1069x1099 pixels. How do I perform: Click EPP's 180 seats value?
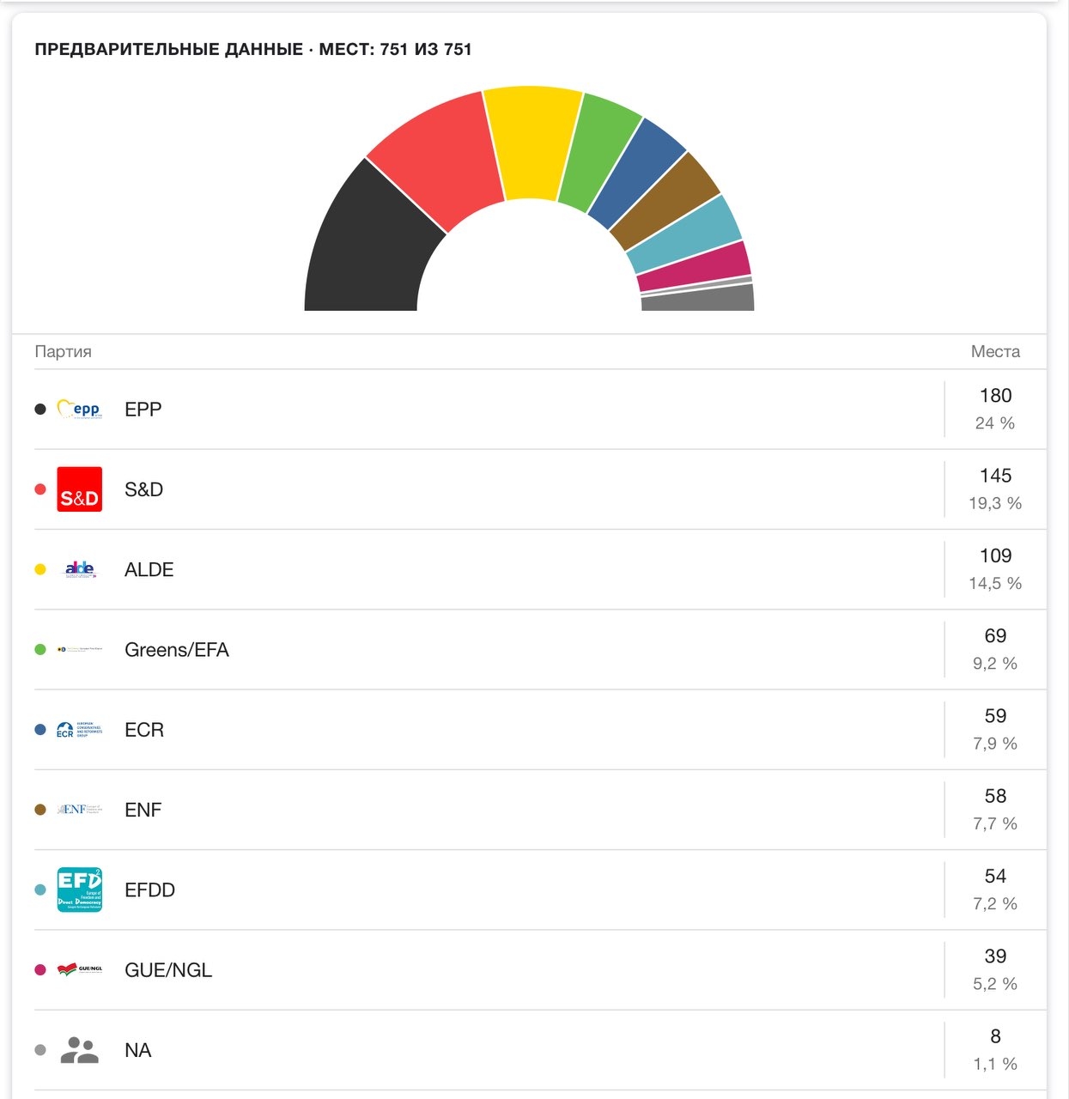tap(995, 396)
